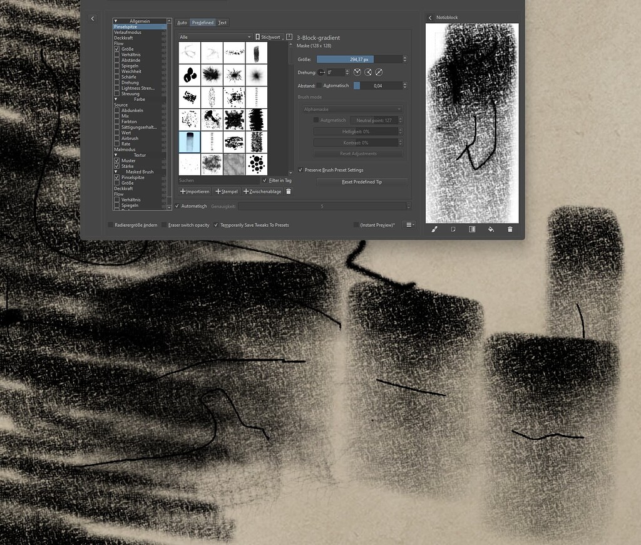Click the trash icon to clear the Notizblock scratchpad

pos(510,229)
